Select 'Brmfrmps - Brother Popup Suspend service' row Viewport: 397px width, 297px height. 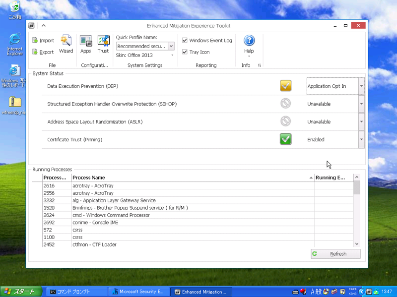click(x=198, y=208)
